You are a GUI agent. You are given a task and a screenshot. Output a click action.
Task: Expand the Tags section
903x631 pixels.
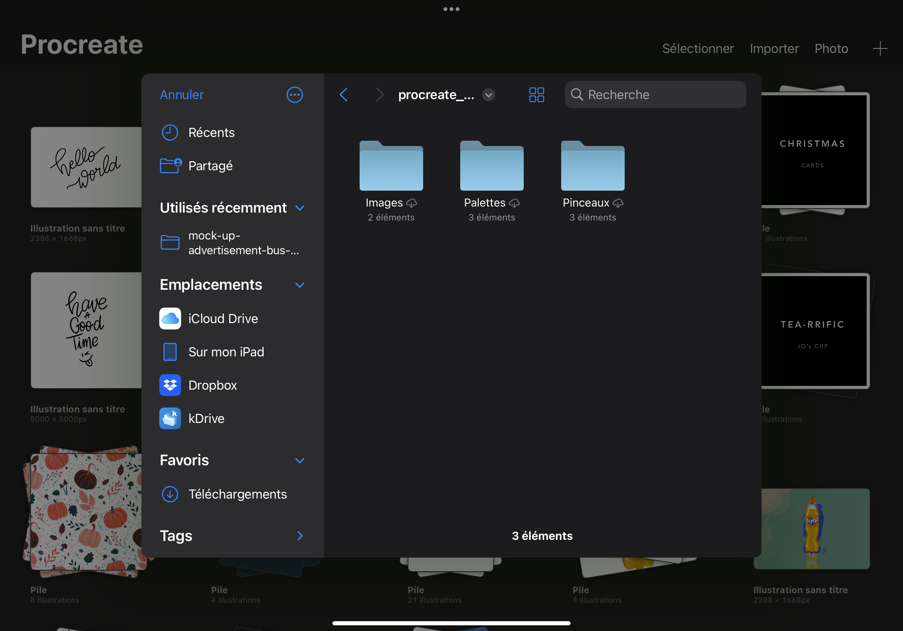300,535
